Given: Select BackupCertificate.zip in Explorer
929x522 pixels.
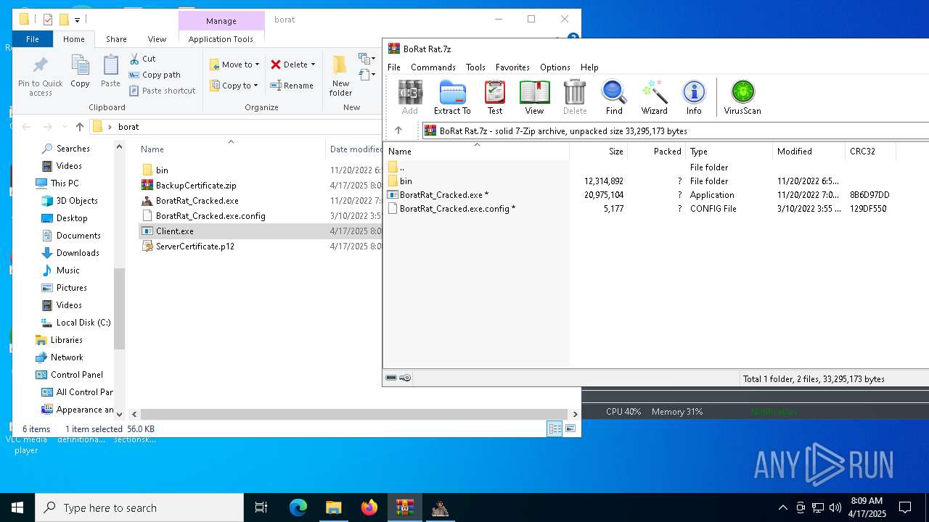Looking at the screenshot, I should (196, 186).
